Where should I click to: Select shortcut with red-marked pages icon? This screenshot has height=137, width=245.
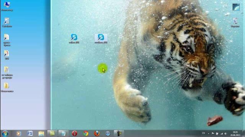click(7, 55)
